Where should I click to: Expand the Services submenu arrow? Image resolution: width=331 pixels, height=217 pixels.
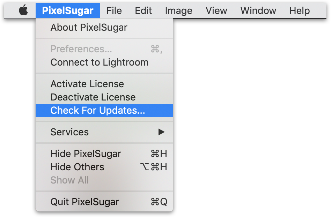point(161,132)
